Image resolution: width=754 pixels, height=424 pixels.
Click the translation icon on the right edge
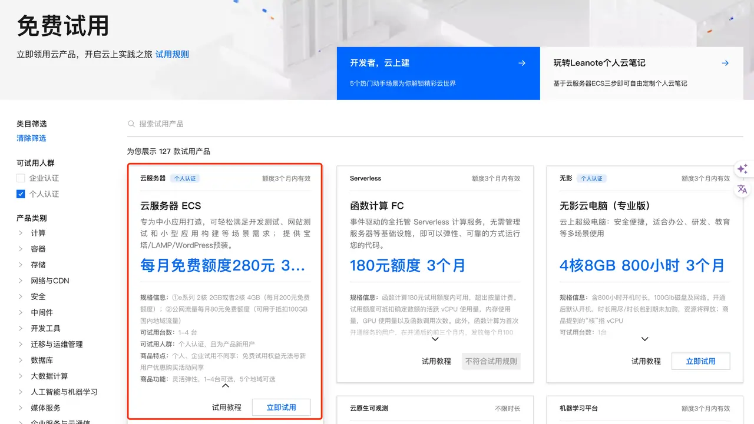[x=742, y=189]
